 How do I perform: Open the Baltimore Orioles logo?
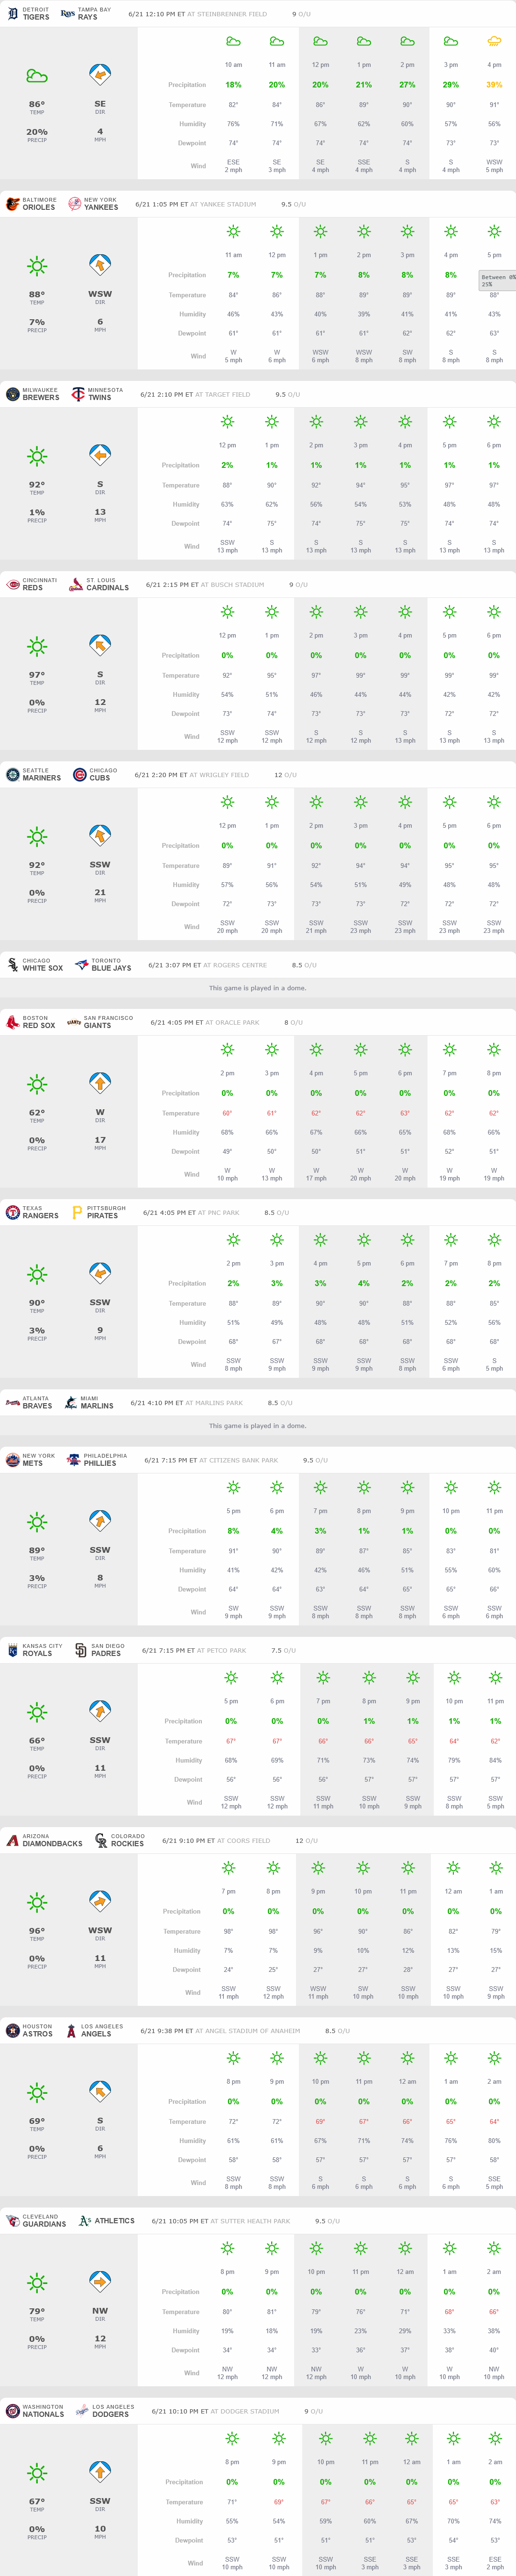pyautogui.click(x=13, y=204)
